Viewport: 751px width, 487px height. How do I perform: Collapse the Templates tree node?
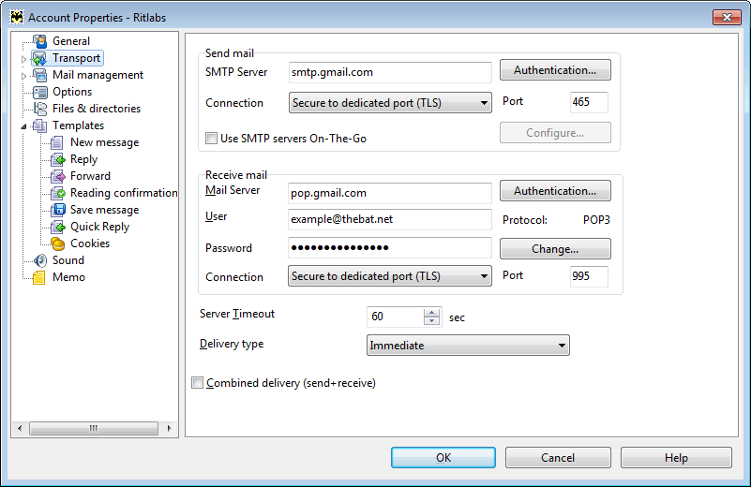pos(23,126)
